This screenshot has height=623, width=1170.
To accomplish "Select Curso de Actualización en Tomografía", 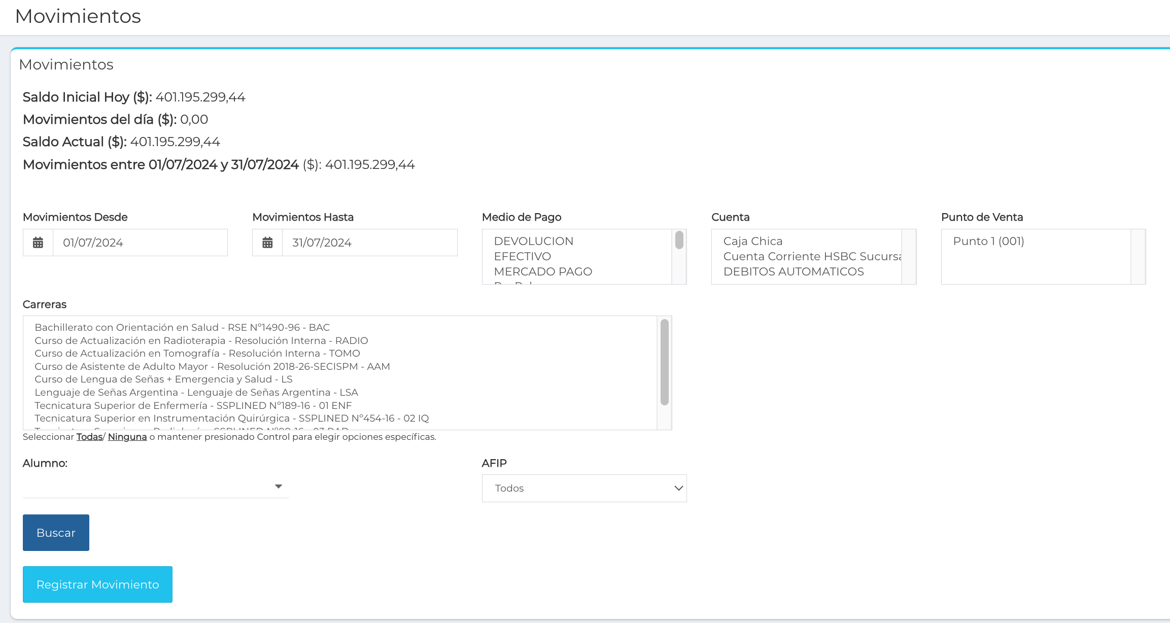I will click(x=197, y=353).
